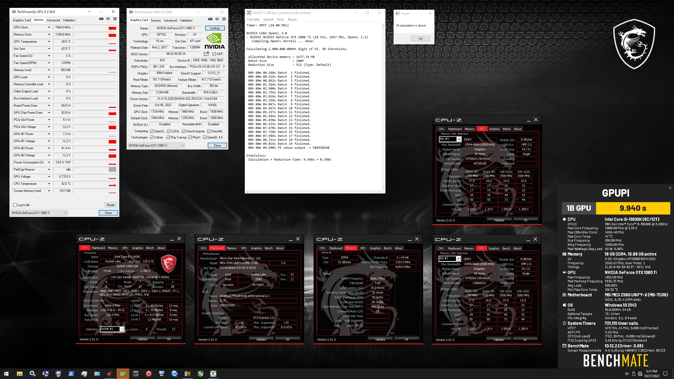Screen dimensions: 674x379
Task: Open PowerShell from the taskbar
Action: (71, 374)
